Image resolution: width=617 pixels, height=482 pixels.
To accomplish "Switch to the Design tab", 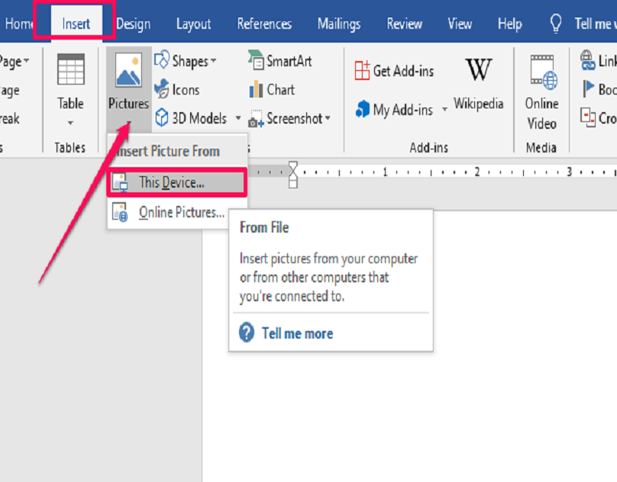I will tap(134, 24).
